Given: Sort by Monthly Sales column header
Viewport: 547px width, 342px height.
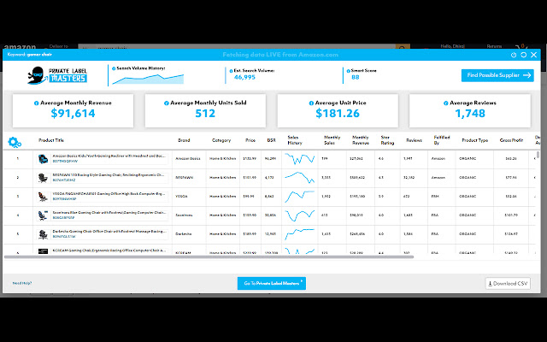Looking at the screenshot, I should 332,140.
